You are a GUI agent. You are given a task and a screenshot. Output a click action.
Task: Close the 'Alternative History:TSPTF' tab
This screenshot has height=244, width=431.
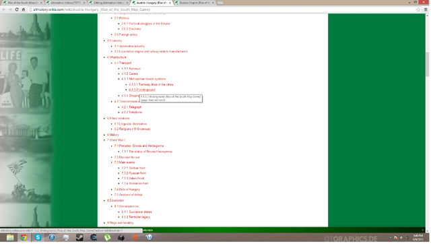click(x=84, y=3)
